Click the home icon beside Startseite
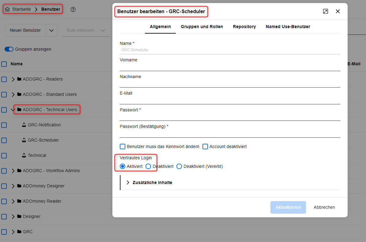Screen dimensions: 366x242 pos(8,9)
